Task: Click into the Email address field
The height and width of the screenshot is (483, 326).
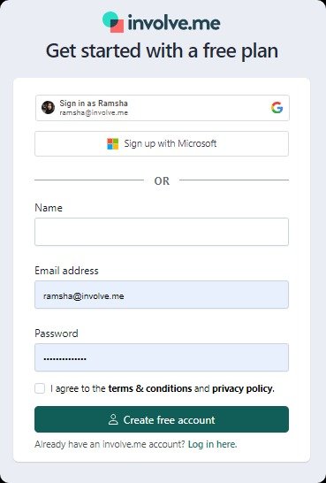Action: 162,295
